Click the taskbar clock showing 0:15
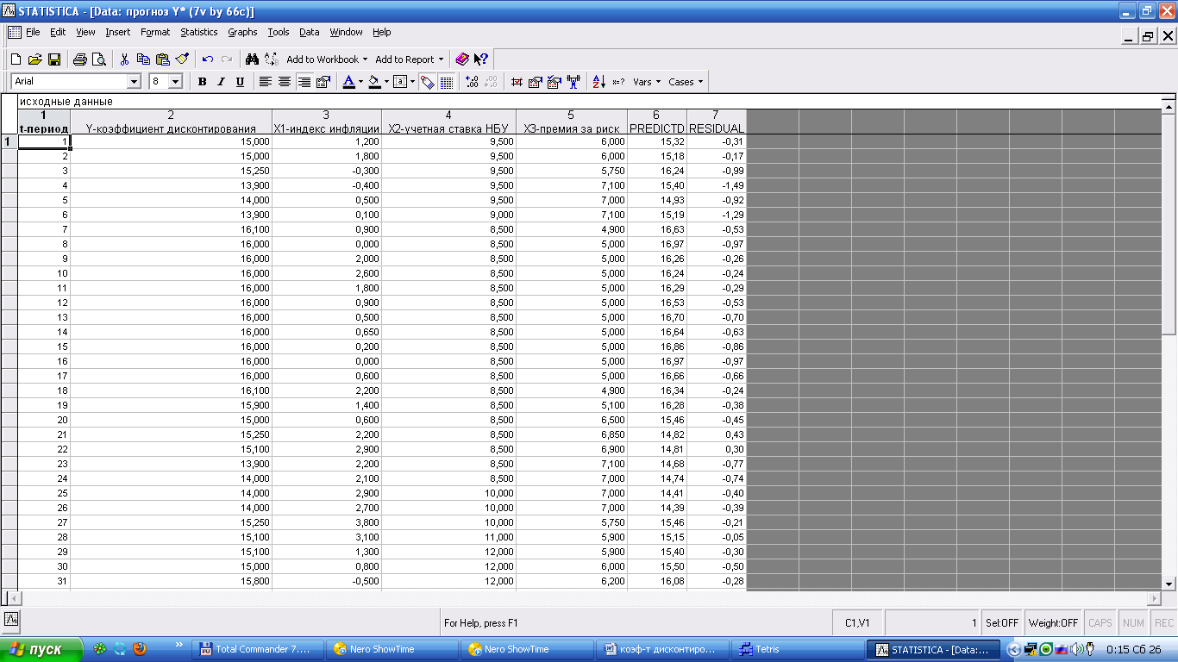The width and height of the screenshot is (1178, 662). [1133, 650]
